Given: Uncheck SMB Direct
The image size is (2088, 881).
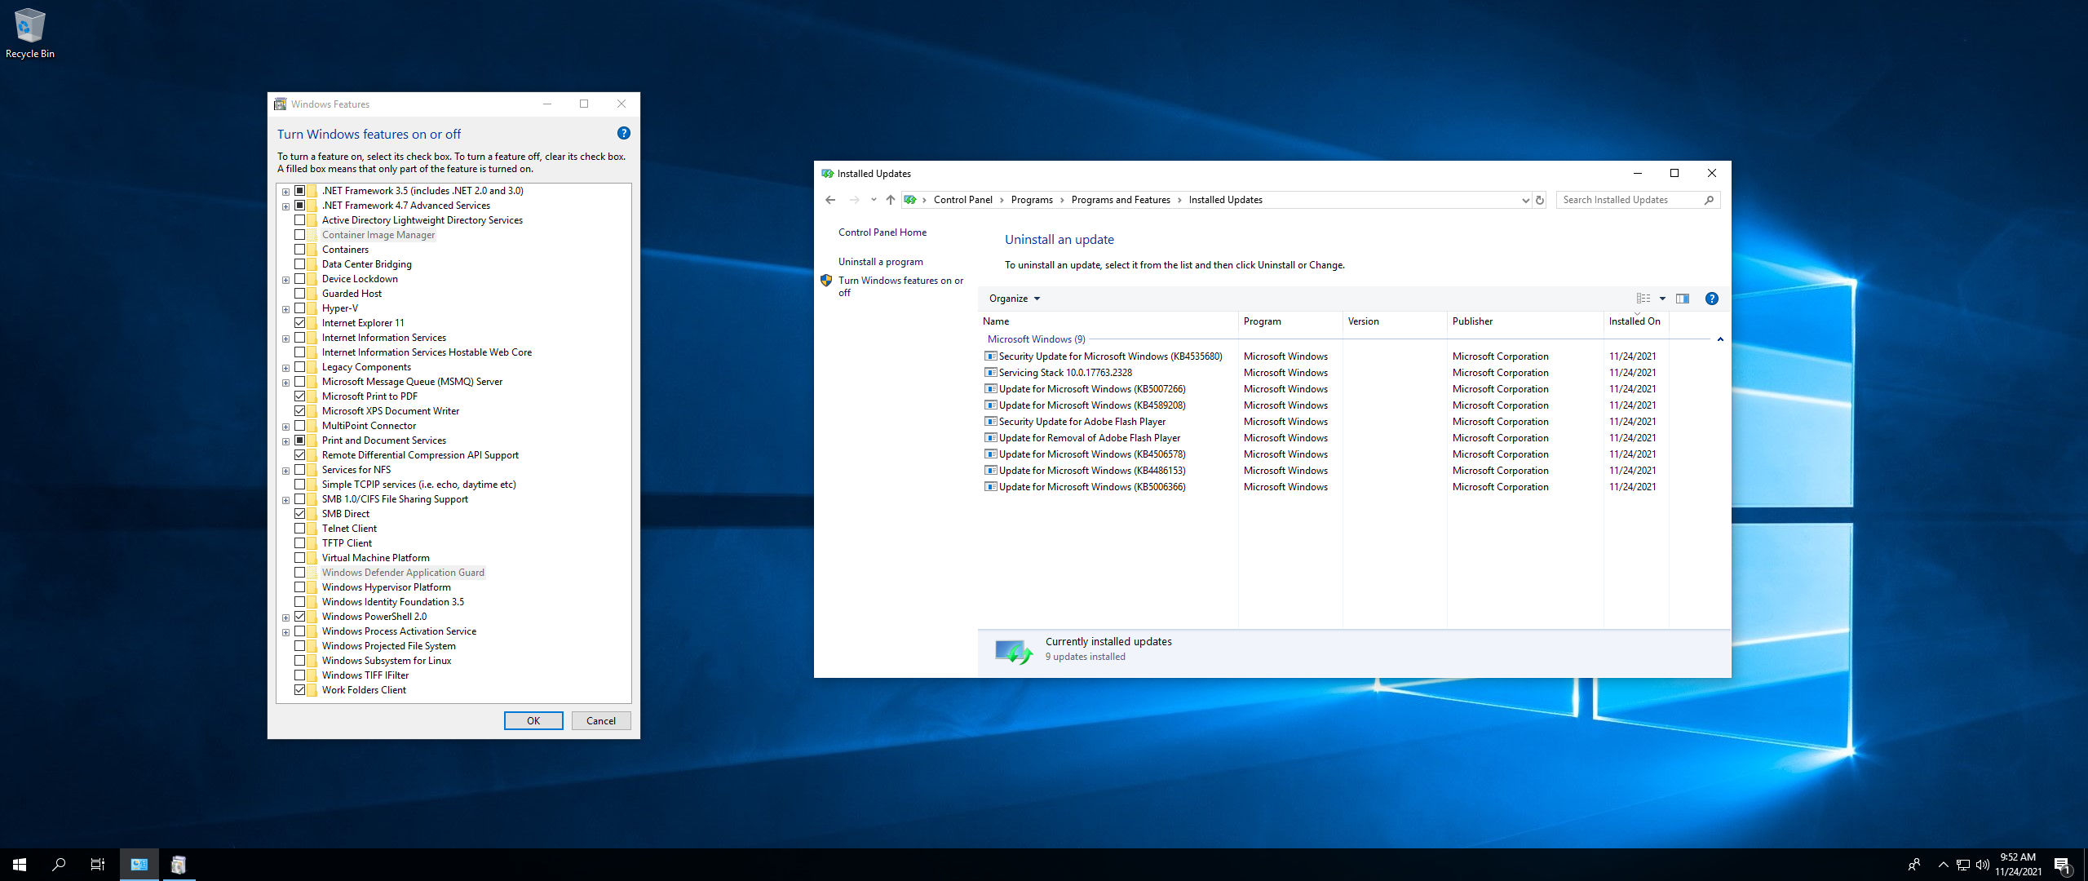Looking at the screenshot, I should click(300, 514).
